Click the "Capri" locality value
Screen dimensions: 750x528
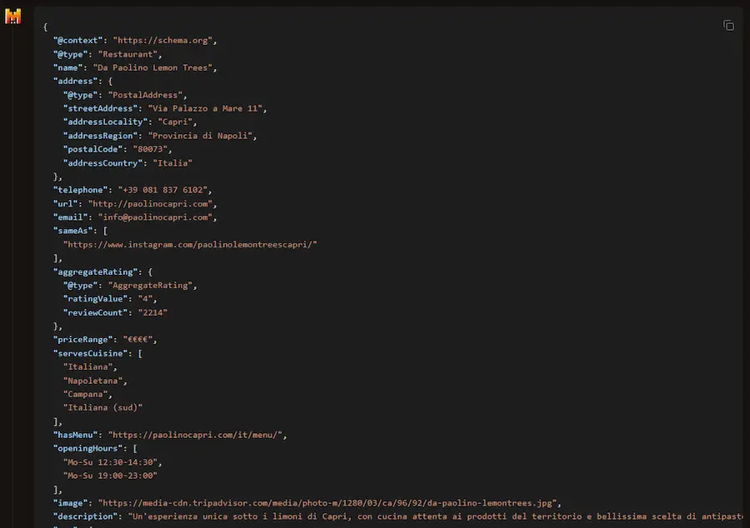click(x=175, y=122)
